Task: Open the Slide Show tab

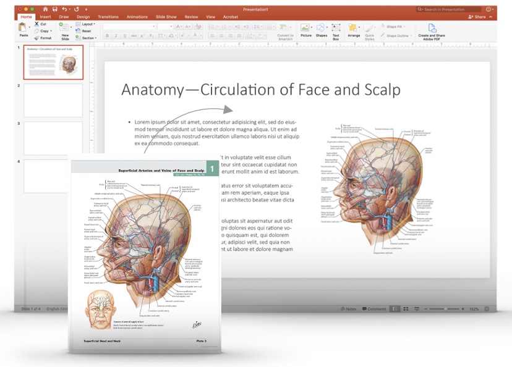Action: pyautogui.click(x=166, y=17)
